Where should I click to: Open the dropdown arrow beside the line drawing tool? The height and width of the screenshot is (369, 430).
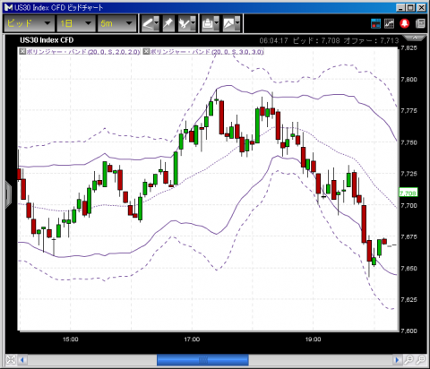157,23
